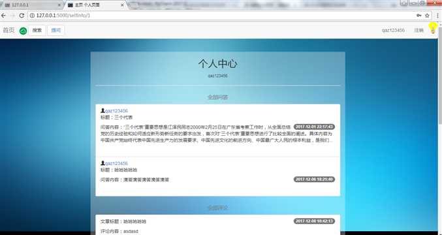Click the user icon beside second qaz123456 post

click(x=103, y=163)
